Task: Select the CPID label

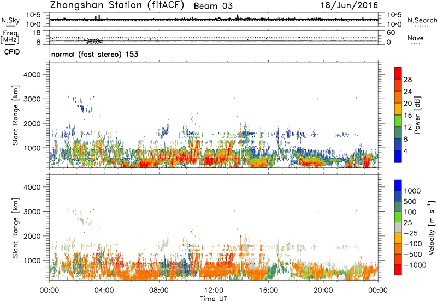Action: [x=11, y=52]
